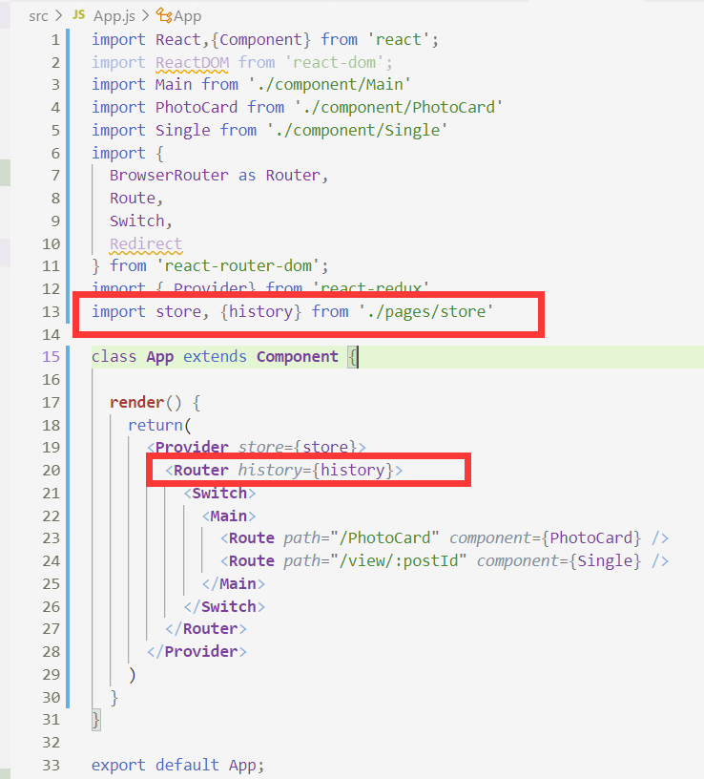
Task: Click line number 15 in gutter
Action: pos(52,357)
